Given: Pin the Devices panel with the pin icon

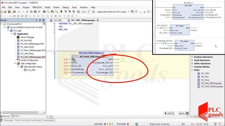Looking at the screenshot, I should point(40,20).
